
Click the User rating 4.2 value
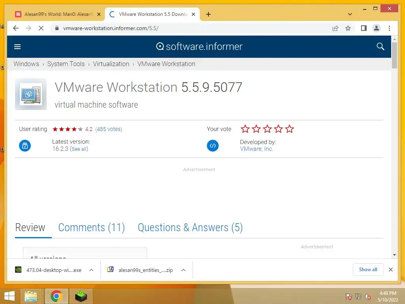[x=89, y=129]
